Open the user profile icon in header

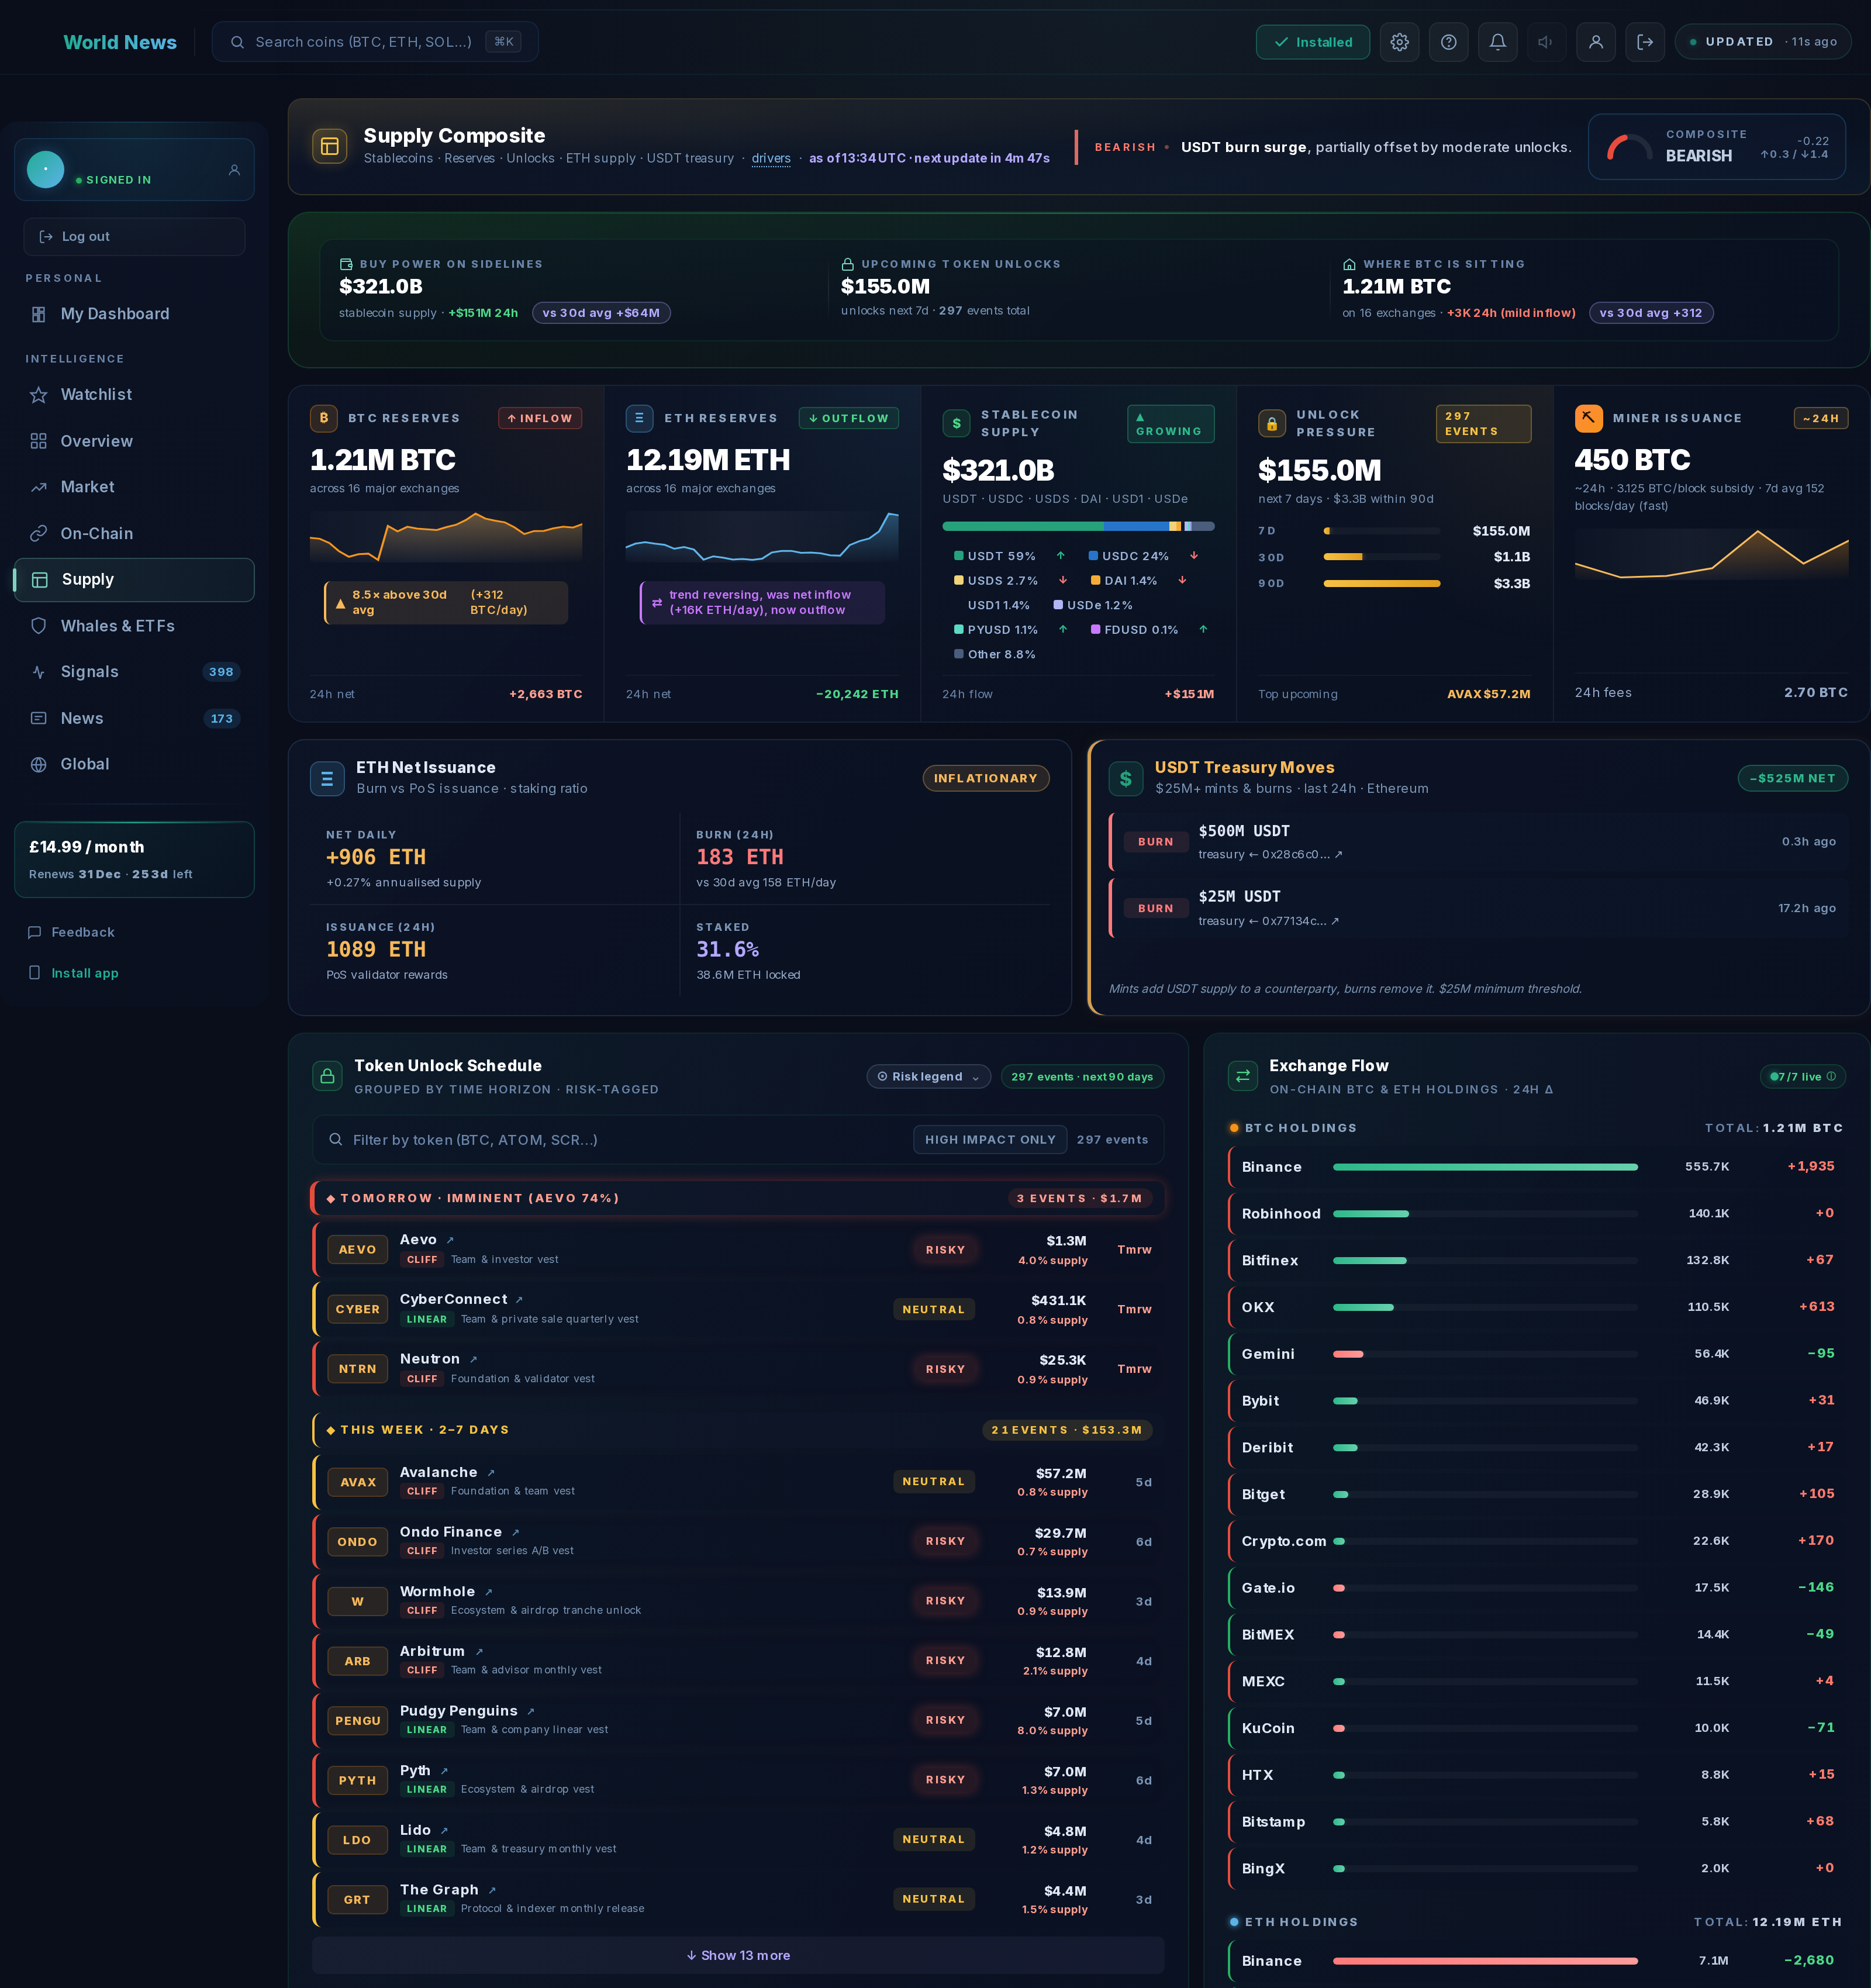coord(1596,42)
